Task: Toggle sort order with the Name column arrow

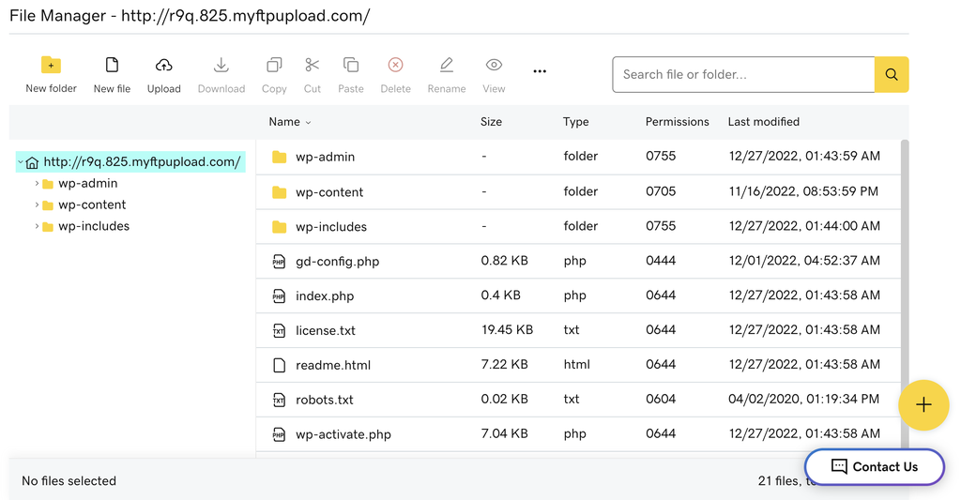Action: click(308, 123)
